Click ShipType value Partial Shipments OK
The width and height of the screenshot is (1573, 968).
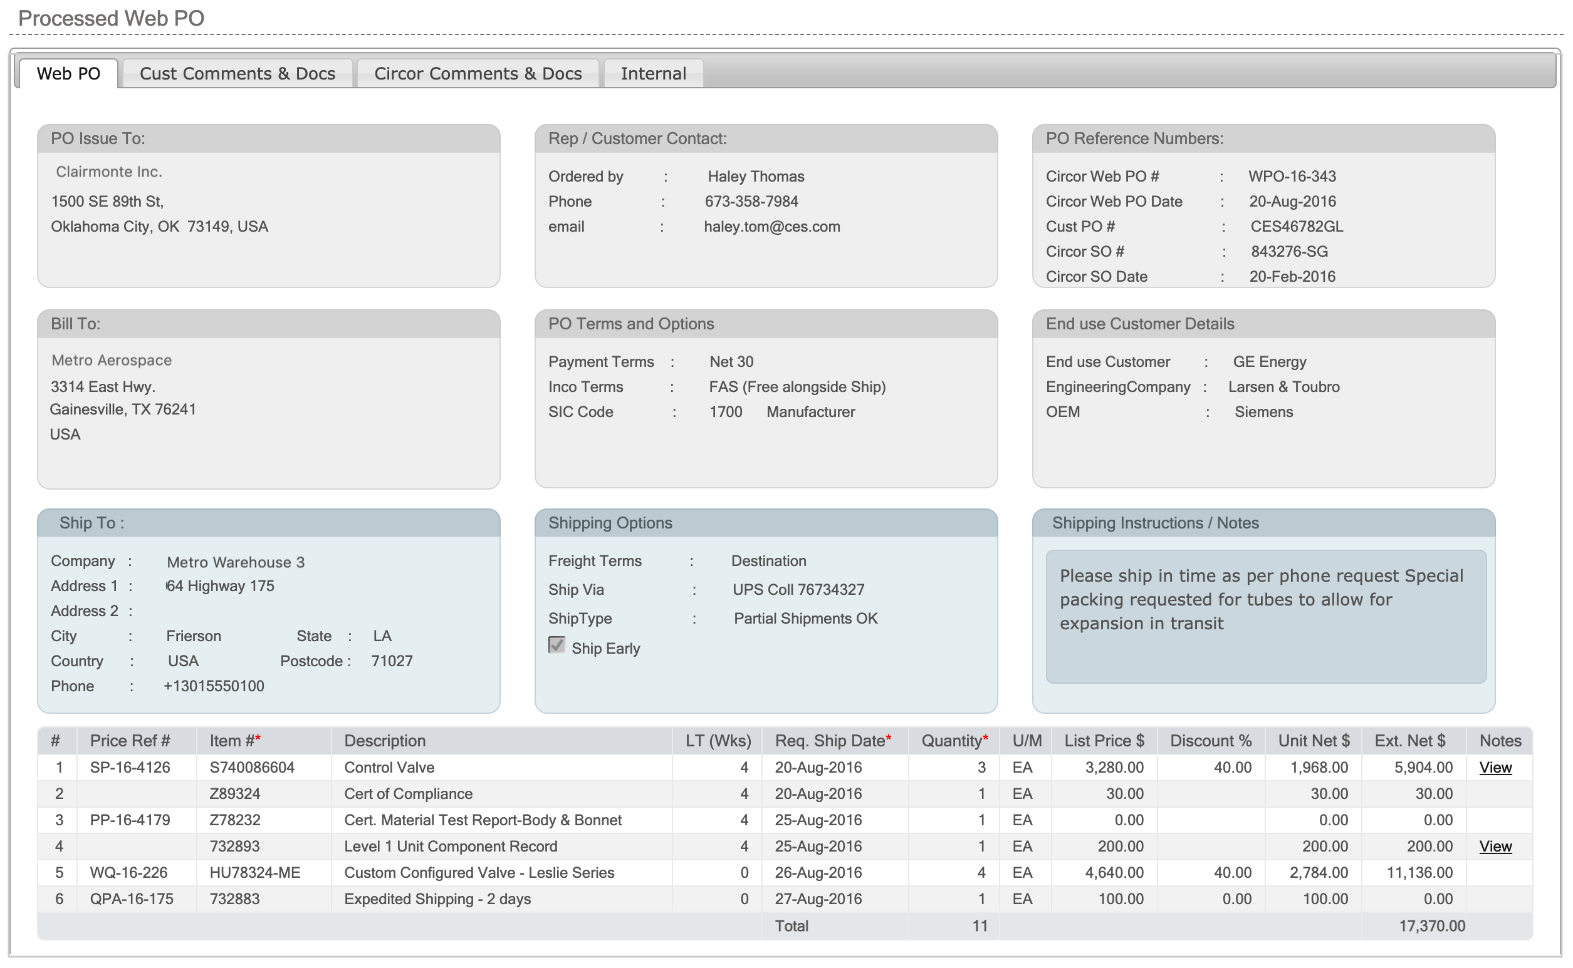[805, 619]
